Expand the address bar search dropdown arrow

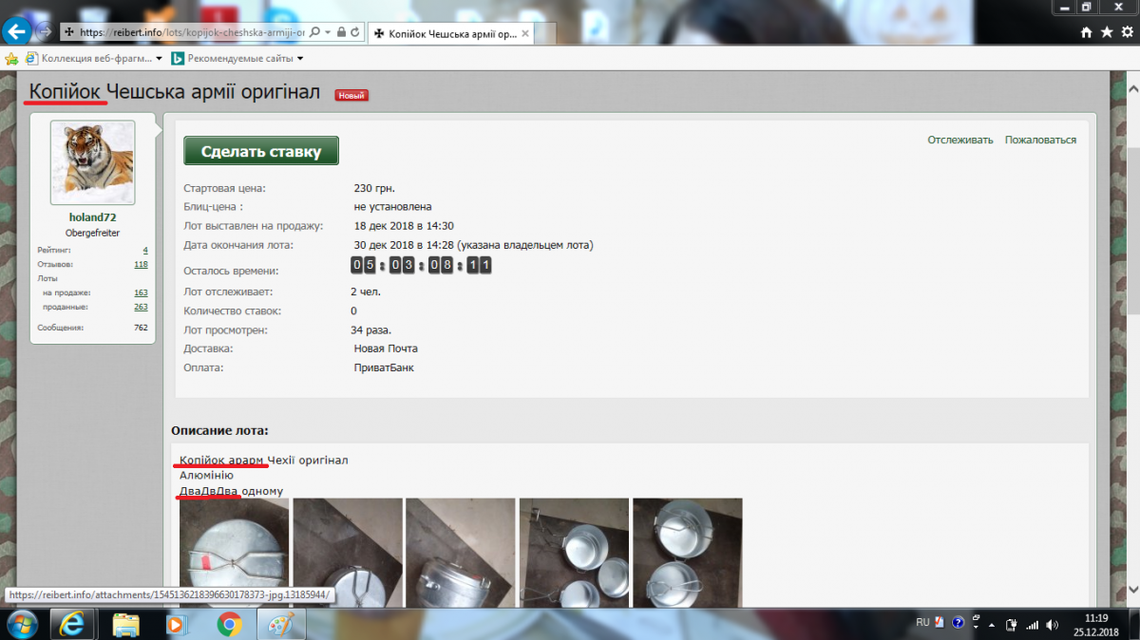coord(328,32)
